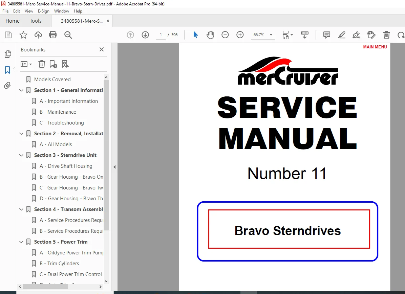405x294 pixels.
Task: Click the MAIN MENU link
Action: click(375, 47)
